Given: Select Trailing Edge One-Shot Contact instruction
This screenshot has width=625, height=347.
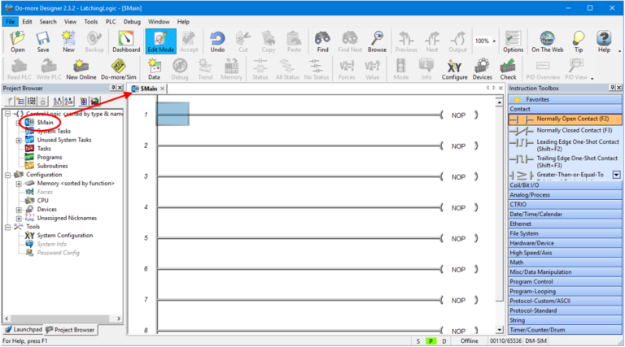Looking at the screenshot, I should [565, 162].
